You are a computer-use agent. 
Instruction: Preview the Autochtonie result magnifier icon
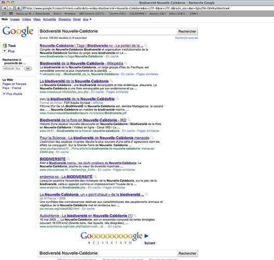[135, 215]
